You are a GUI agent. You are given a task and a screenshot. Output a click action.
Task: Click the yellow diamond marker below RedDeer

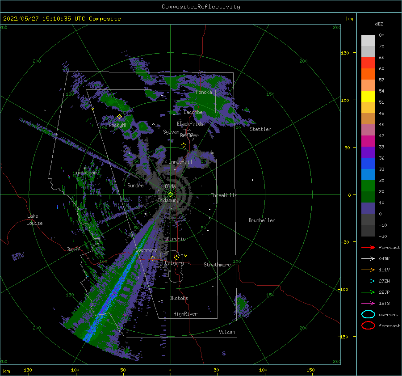[184, 145]
